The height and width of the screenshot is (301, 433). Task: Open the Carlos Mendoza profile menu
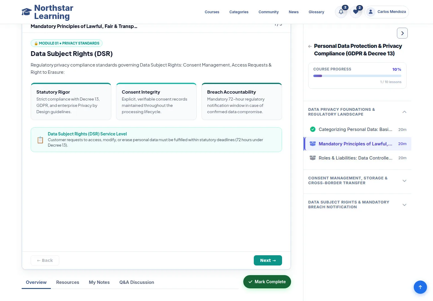pyautogui.click(x=387, y=12)
